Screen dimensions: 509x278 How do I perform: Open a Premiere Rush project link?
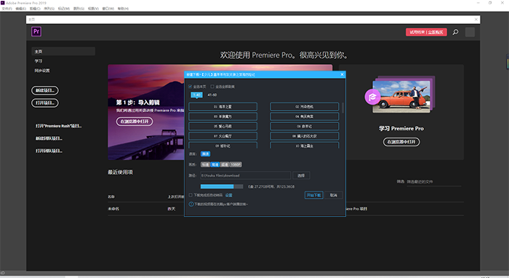[x=58, y=126]
